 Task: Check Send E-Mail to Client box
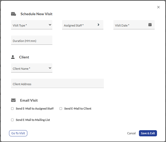coord(61,109)
